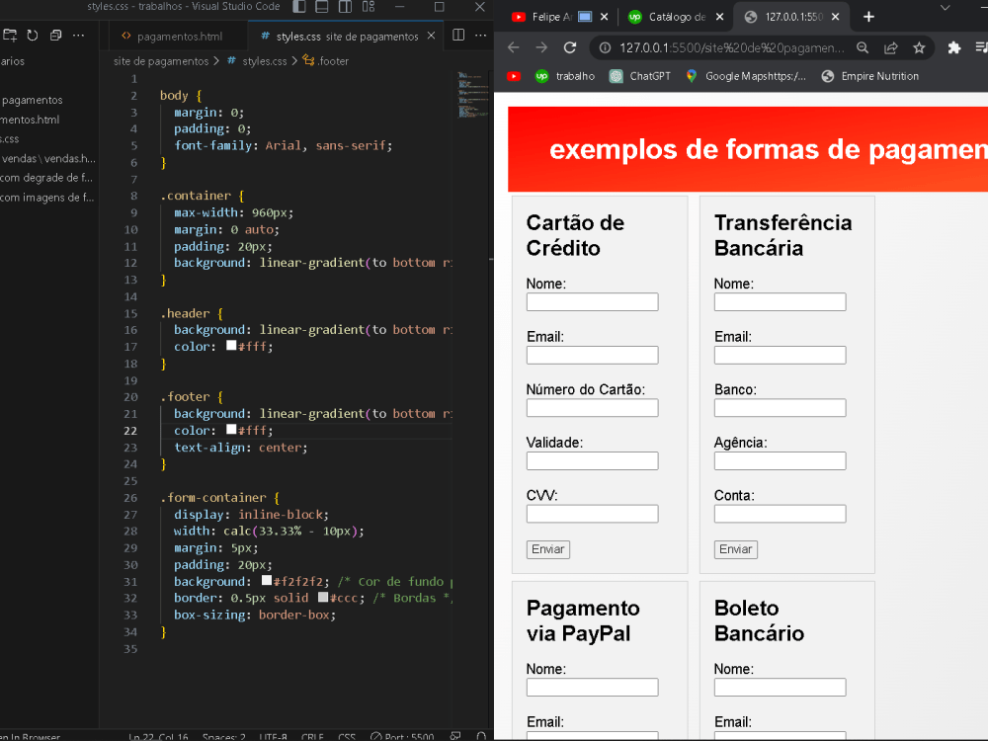Open #ccc border color swatch
The width and height of the screenshot is (988, 741).
tap(323, 597)
